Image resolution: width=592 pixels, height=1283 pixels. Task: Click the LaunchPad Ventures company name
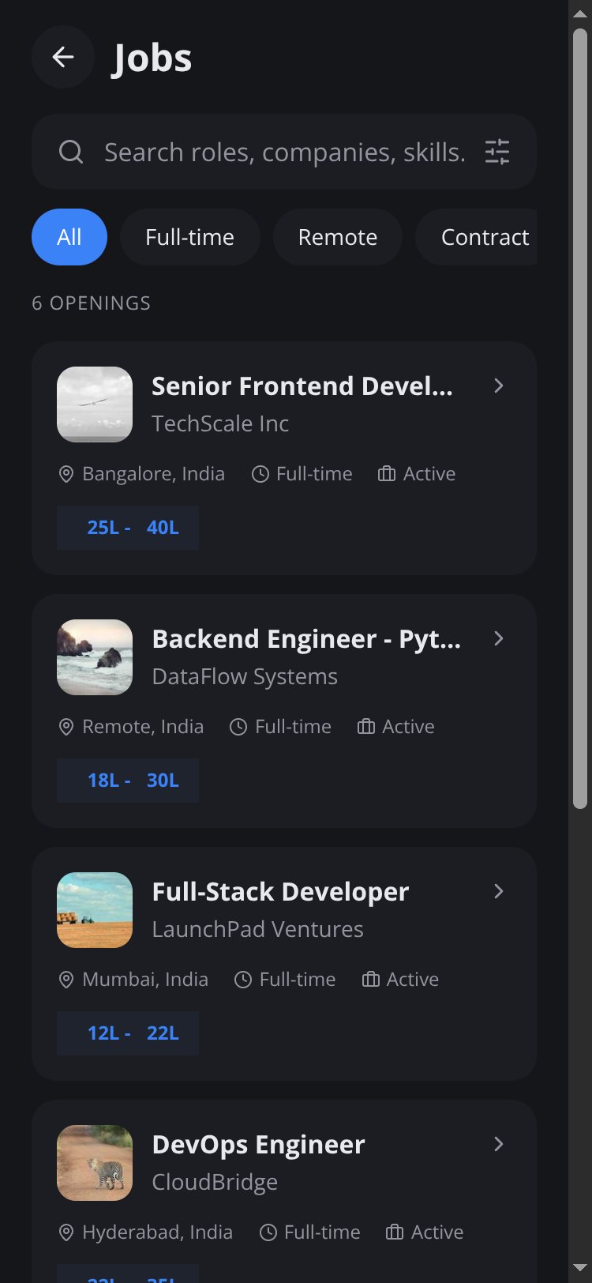coord(257,929)
